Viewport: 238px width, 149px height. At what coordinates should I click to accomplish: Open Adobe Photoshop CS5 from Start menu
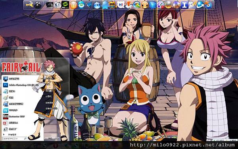click(21, 85)
